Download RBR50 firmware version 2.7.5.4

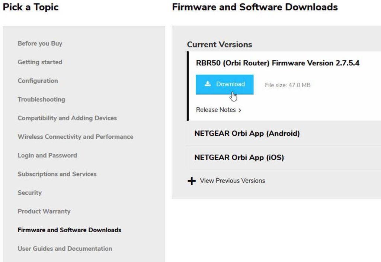225,84
